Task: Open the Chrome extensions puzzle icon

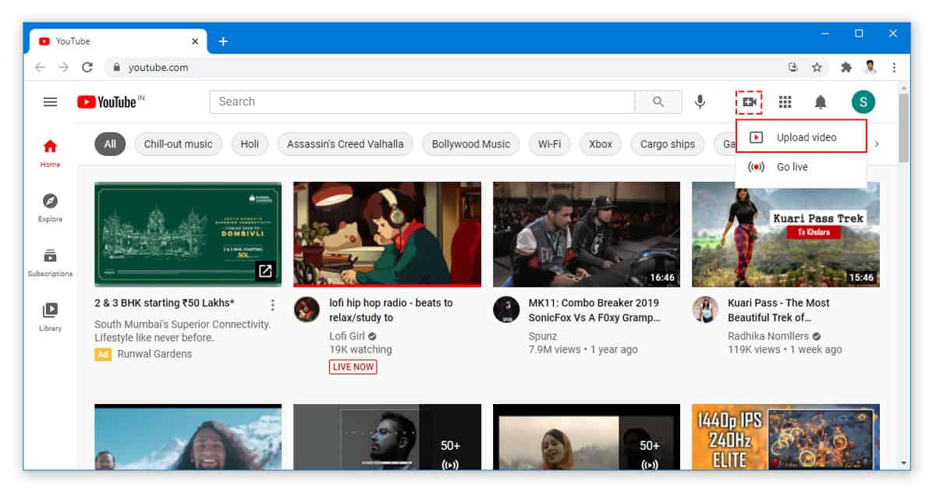Action: (x=846, y=67)
